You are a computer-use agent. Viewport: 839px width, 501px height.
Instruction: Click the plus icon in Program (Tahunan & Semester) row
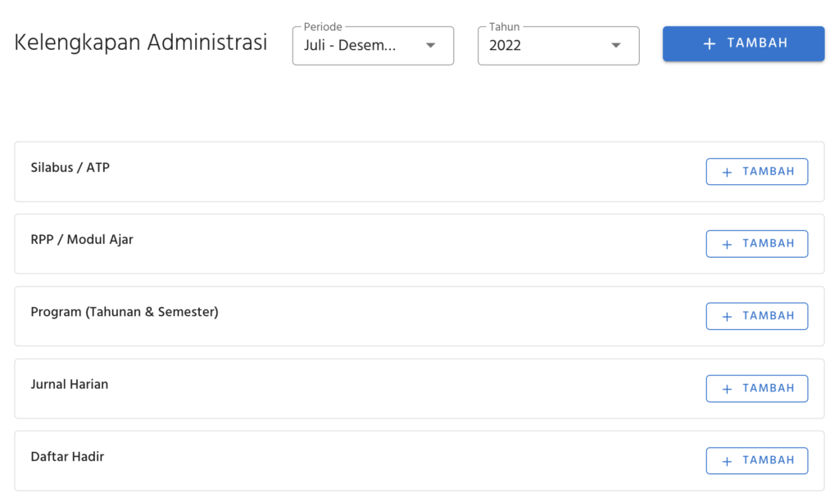727,316
